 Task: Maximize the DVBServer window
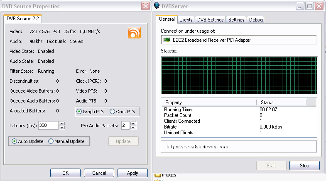point(309,6)
